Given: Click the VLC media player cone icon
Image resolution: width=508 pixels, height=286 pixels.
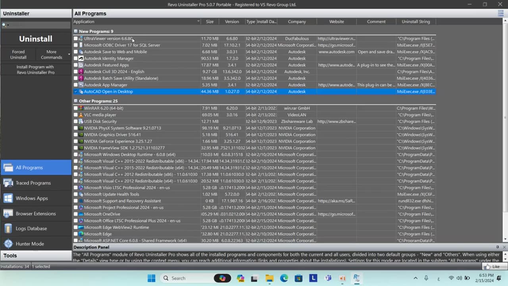Looking at the screenshot, I should coord(81,115).
